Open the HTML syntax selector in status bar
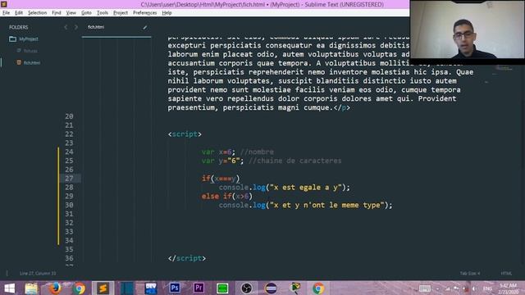Screen dimensions: 525x295 [x=506, y=273]
